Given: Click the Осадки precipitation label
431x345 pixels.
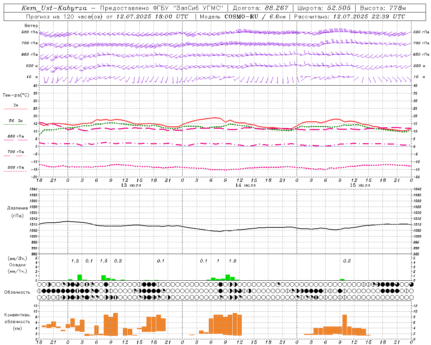Looking at the screenshot, I should 18,265.
